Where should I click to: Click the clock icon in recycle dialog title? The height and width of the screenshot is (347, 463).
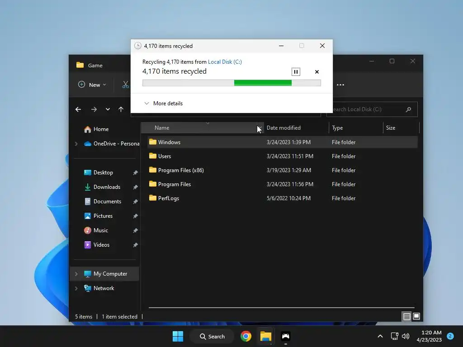(x=137, y=46)
